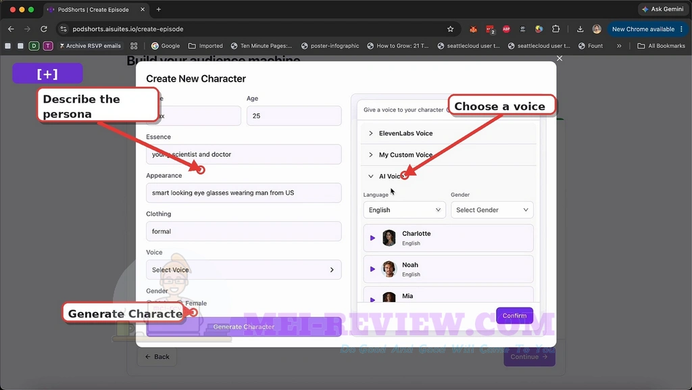View site information icon in address bar

[x=64, y=29]
